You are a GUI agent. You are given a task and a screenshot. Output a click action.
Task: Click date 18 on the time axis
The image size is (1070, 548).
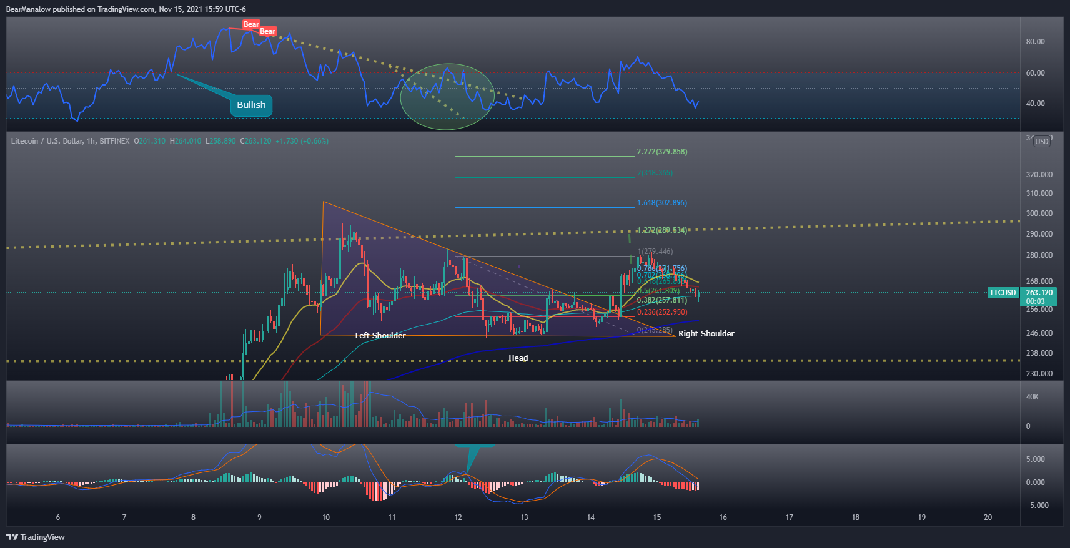[855, 517]
